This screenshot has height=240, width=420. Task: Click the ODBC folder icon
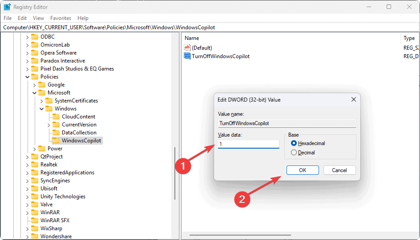point(35,36)
